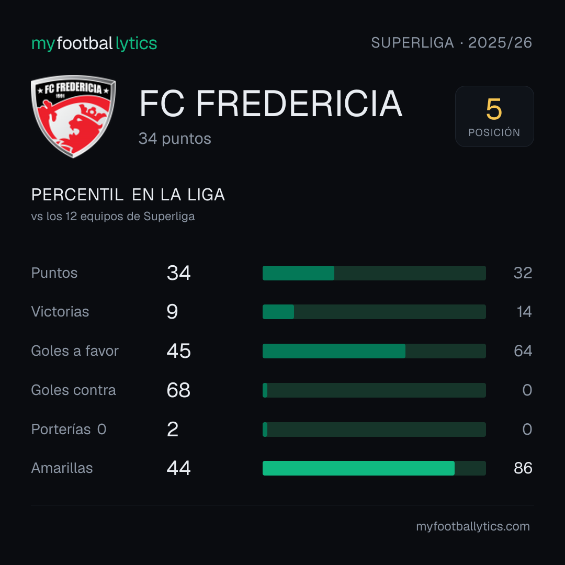Screen dimensions: 565x565
Task: Click the Goles a favor percentile bar
Action: coord(374,351)
